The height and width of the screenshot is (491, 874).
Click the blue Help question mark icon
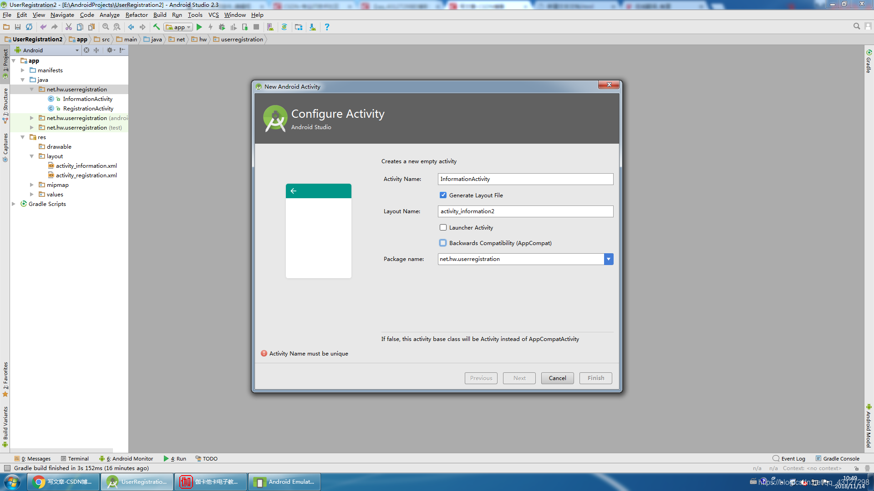[x=327, y=27]
